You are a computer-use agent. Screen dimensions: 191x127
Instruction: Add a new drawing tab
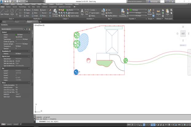pos(40,22)
